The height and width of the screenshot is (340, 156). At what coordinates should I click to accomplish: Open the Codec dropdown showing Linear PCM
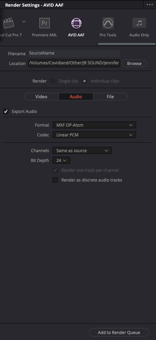tap(94, 135)
